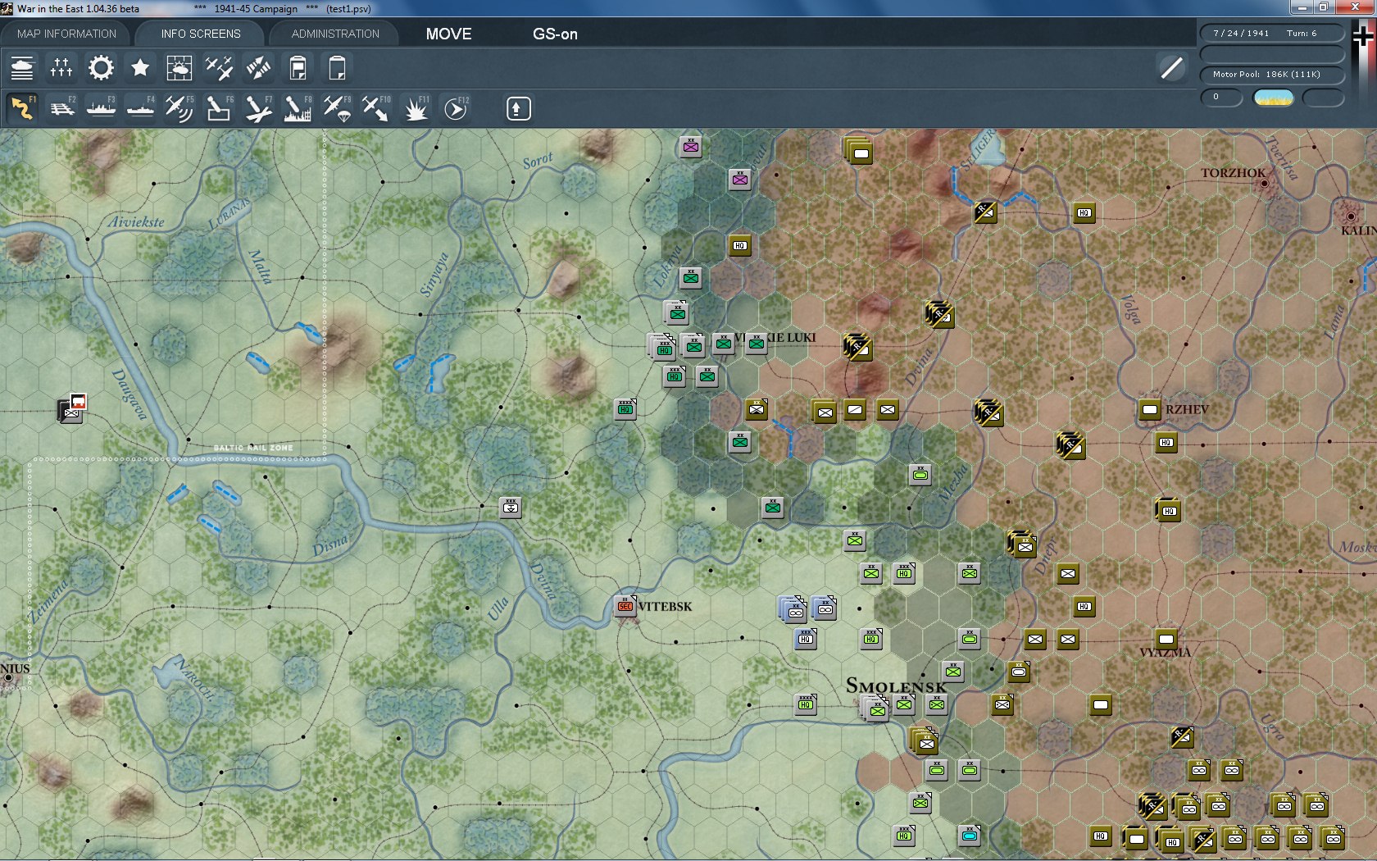Image resolution: width=1377 pixels, height=861 pixels.
Task: Activate the F5 air recon icon
Action: click(x=180, y=108)
